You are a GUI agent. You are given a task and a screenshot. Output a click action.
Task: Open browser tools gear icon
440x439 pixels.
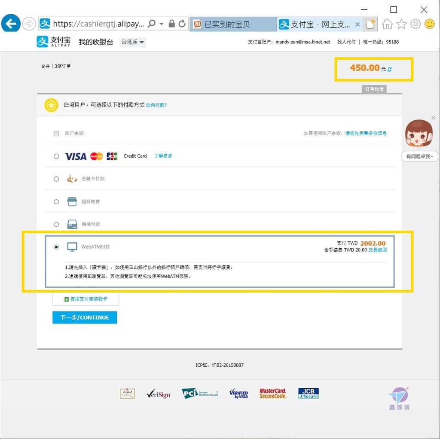click(416, 24)
